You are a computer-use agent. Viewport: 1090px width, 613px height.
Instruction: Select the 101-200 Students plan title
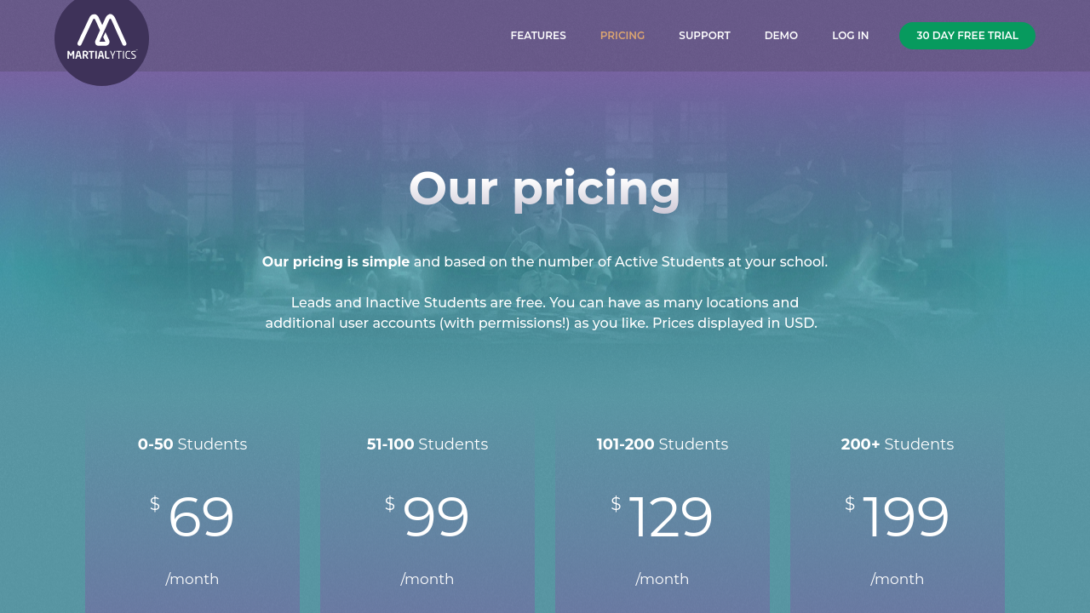663,444
